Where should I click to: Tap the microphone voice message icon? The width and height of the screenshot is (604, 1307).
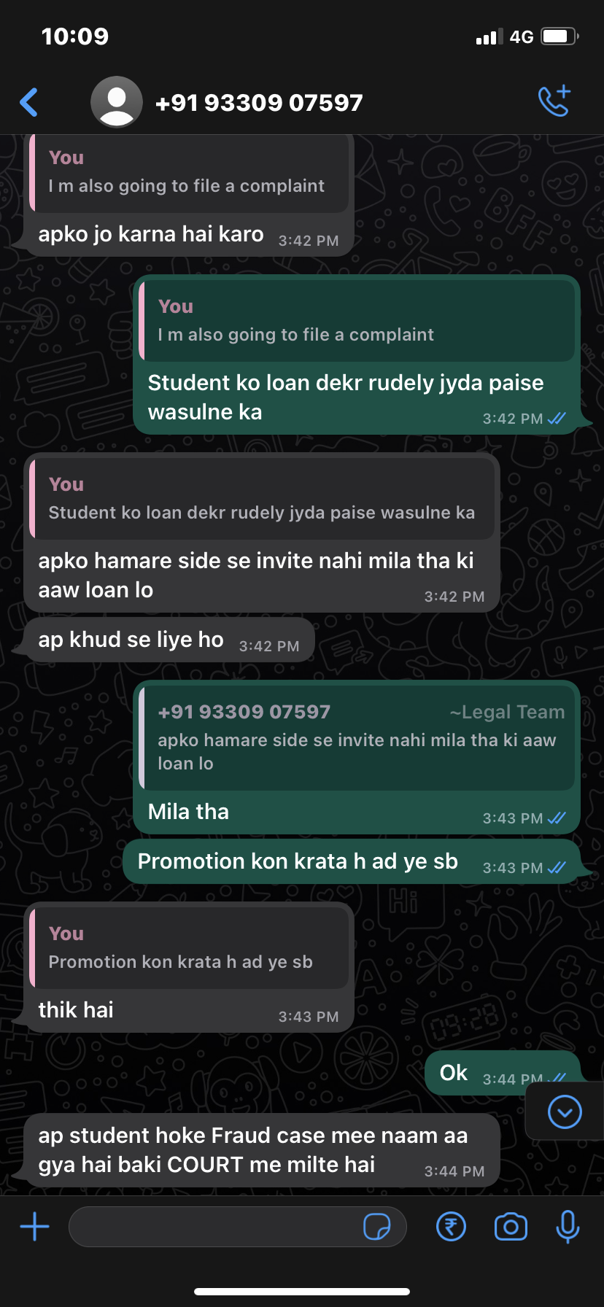568,1227
